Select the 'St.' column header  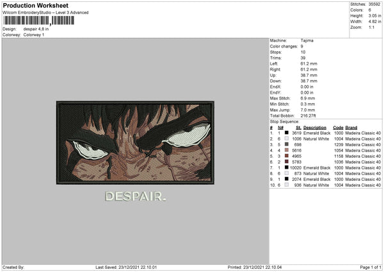coord(298,128)
